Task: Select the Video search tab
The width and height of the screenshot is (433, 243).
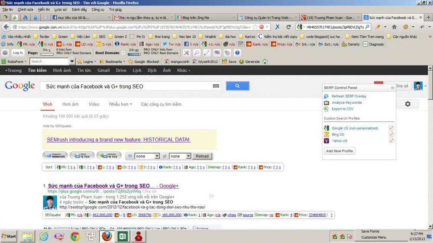Action: (x=94, y=104)
